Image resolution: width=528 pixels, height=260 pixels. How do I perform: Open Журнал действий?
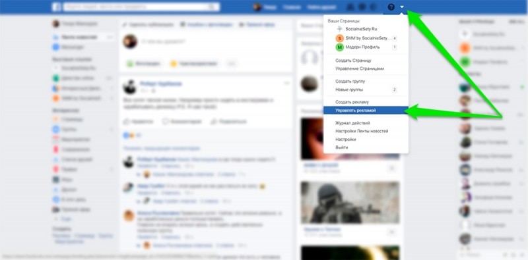pos(352,123)
